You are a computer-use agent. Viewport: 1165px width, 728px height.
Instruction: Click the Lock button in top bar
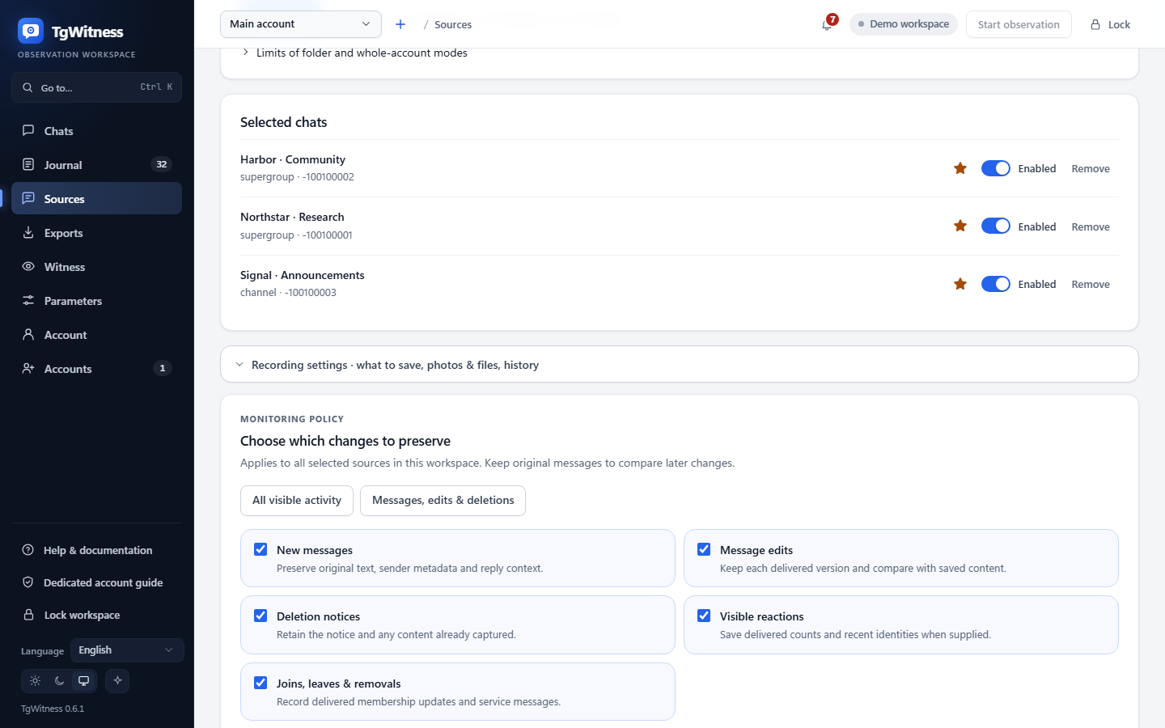click(x=1110, y=24)
